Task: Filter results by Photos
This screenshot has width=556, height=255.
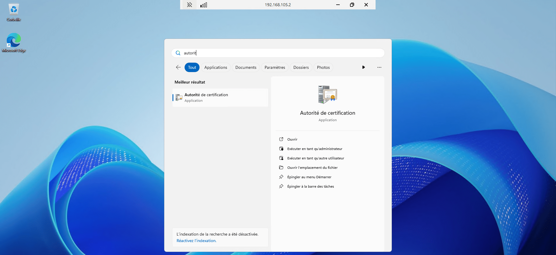Action: pyautogui.click(x=323, y=67)
